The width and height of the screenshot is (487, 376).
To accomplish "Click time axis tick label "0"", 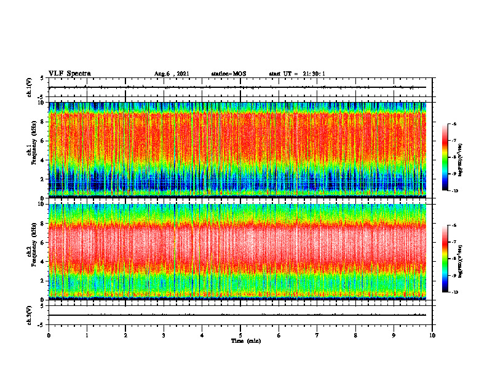I will [49, 335].
